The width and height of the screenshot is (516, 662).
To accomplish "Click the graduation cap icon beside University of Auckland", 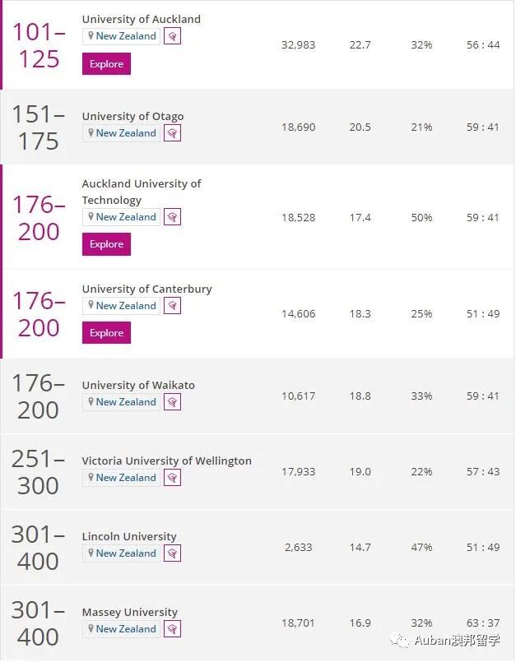I will [172, 36].
